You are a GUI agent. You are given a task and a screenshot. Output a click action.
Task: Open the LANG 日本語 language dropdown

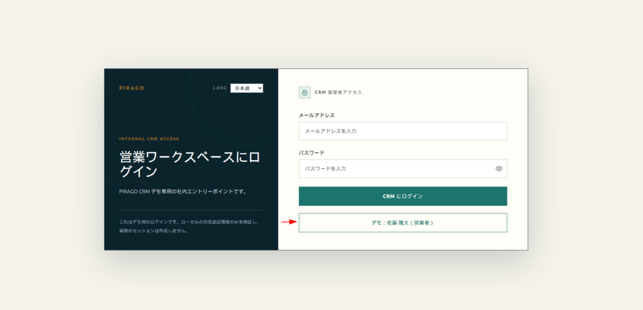pos(246,88)
